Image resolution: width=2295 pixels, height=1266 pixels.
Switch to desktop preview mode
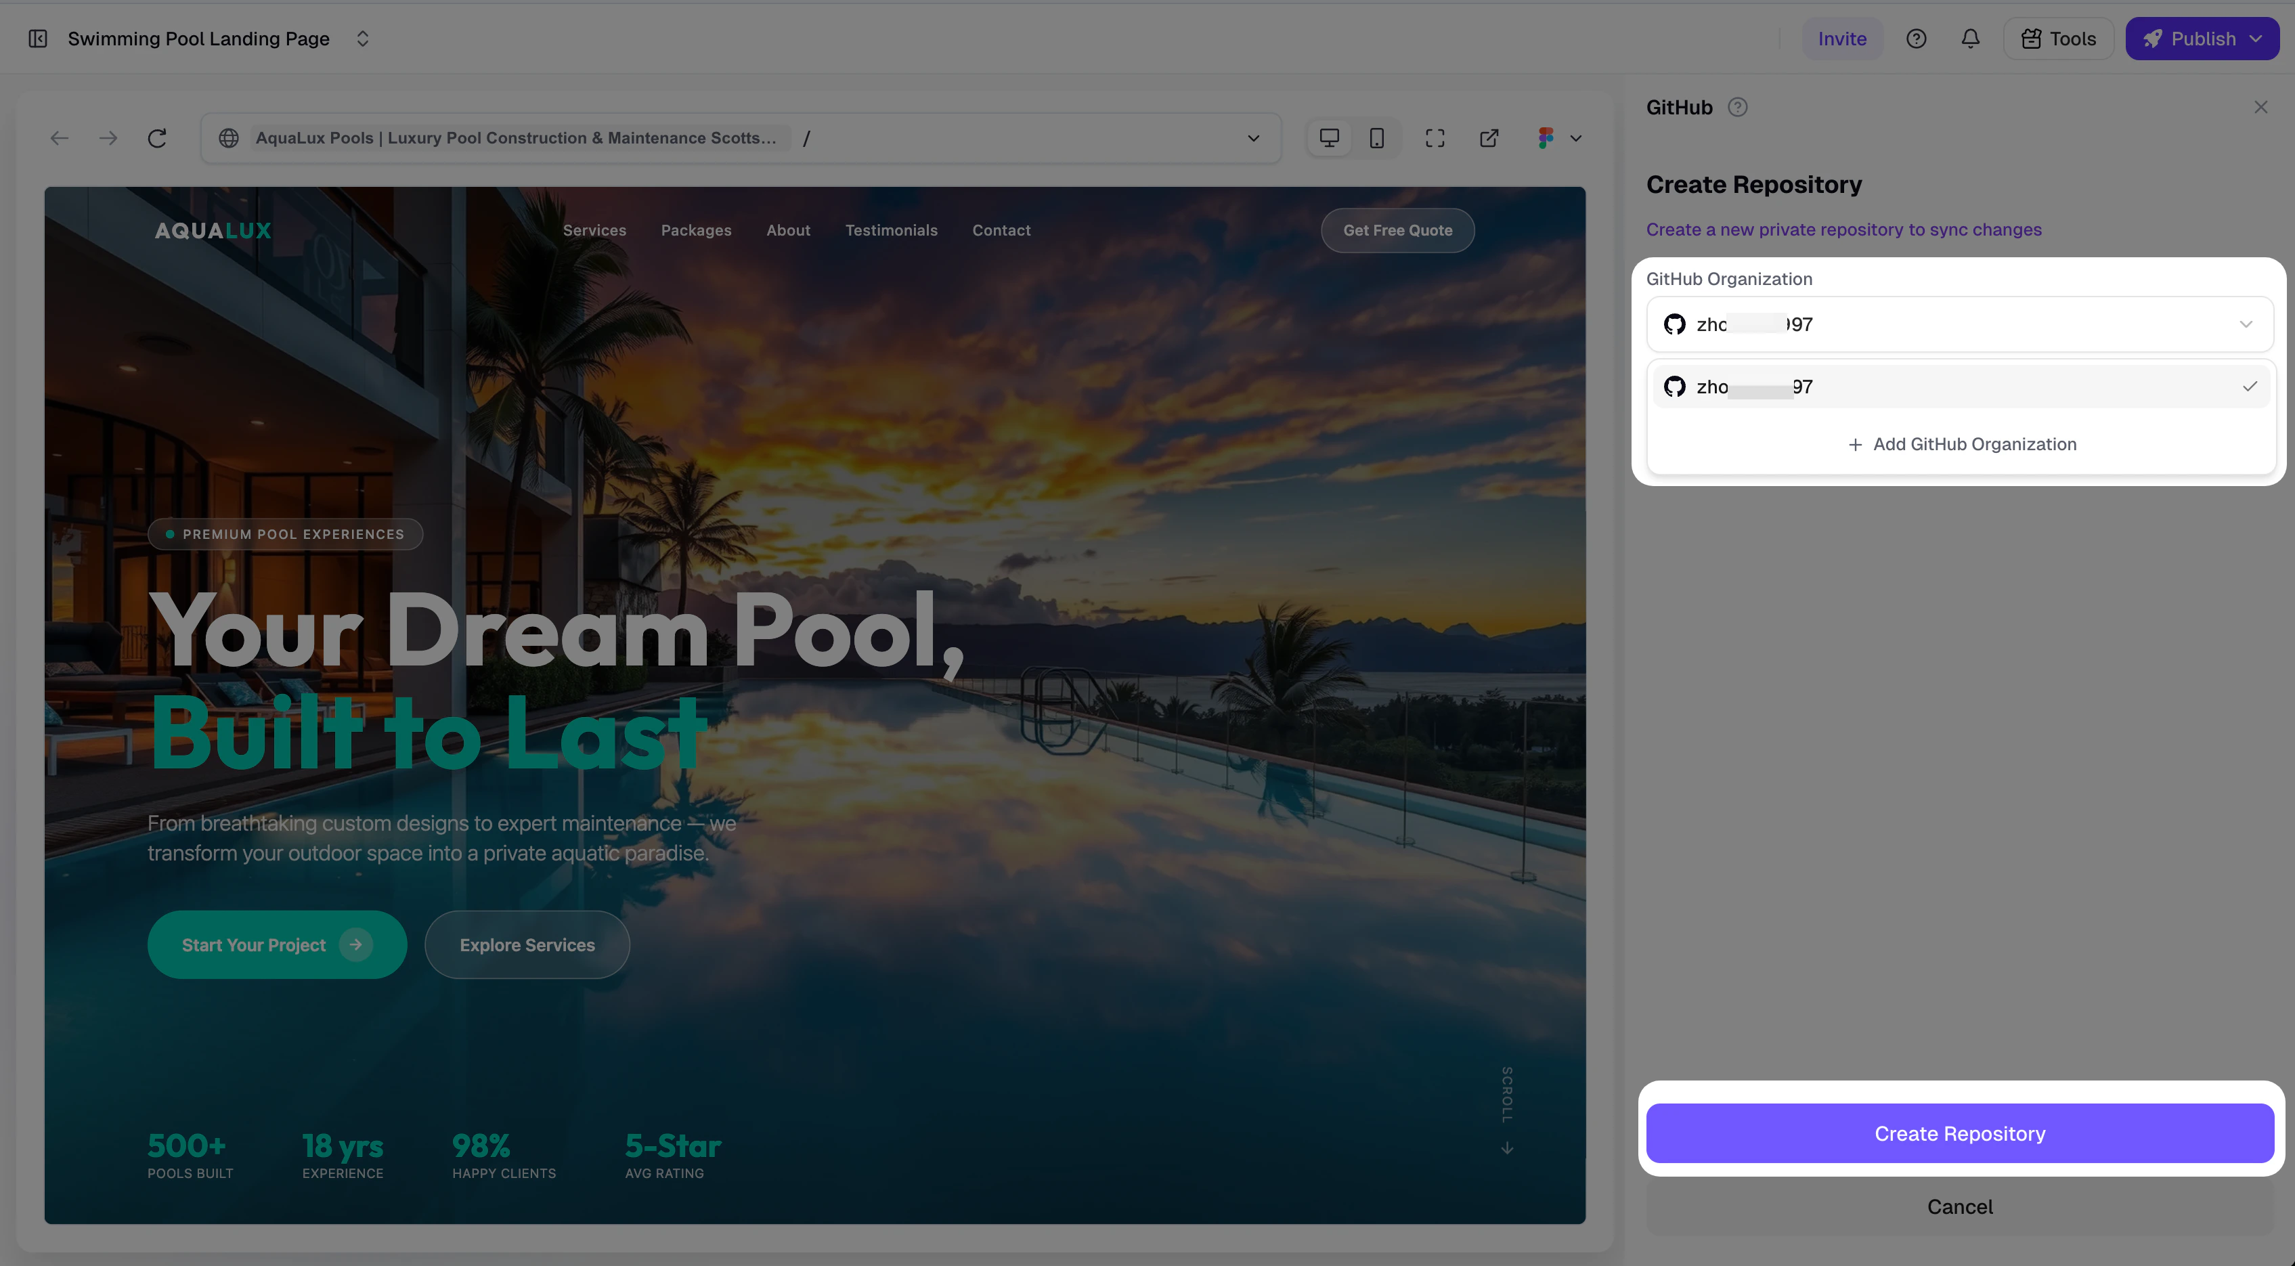(1329, 138)
